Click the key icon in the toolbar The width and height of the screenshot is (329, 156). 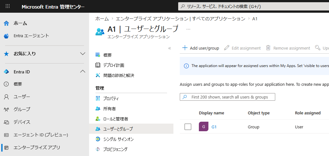click(318, 48)
